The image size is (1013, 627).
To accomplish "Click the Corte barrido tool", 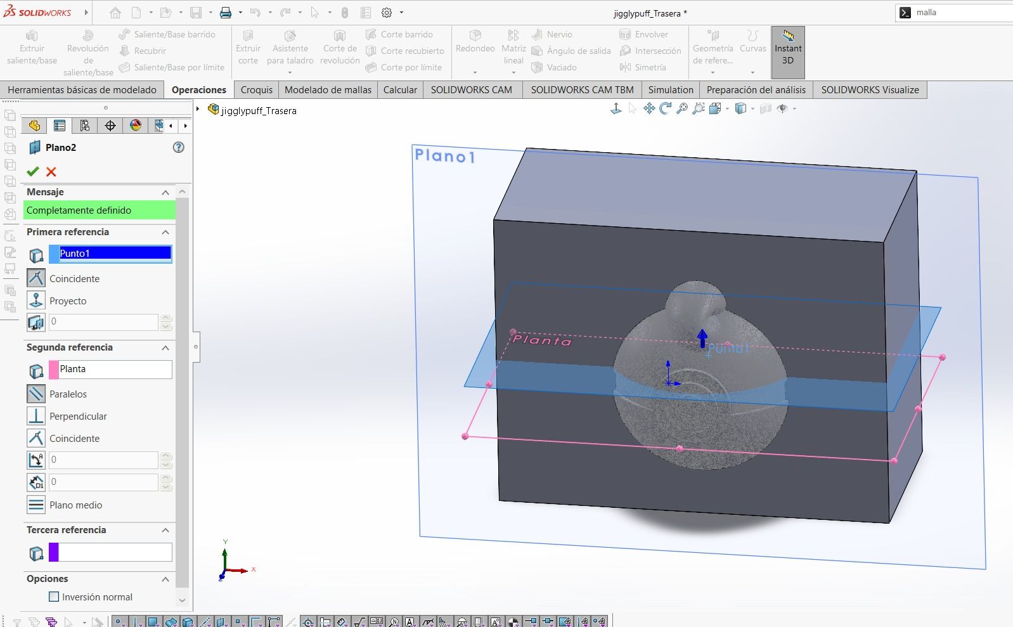I will [x=399, y=34].
